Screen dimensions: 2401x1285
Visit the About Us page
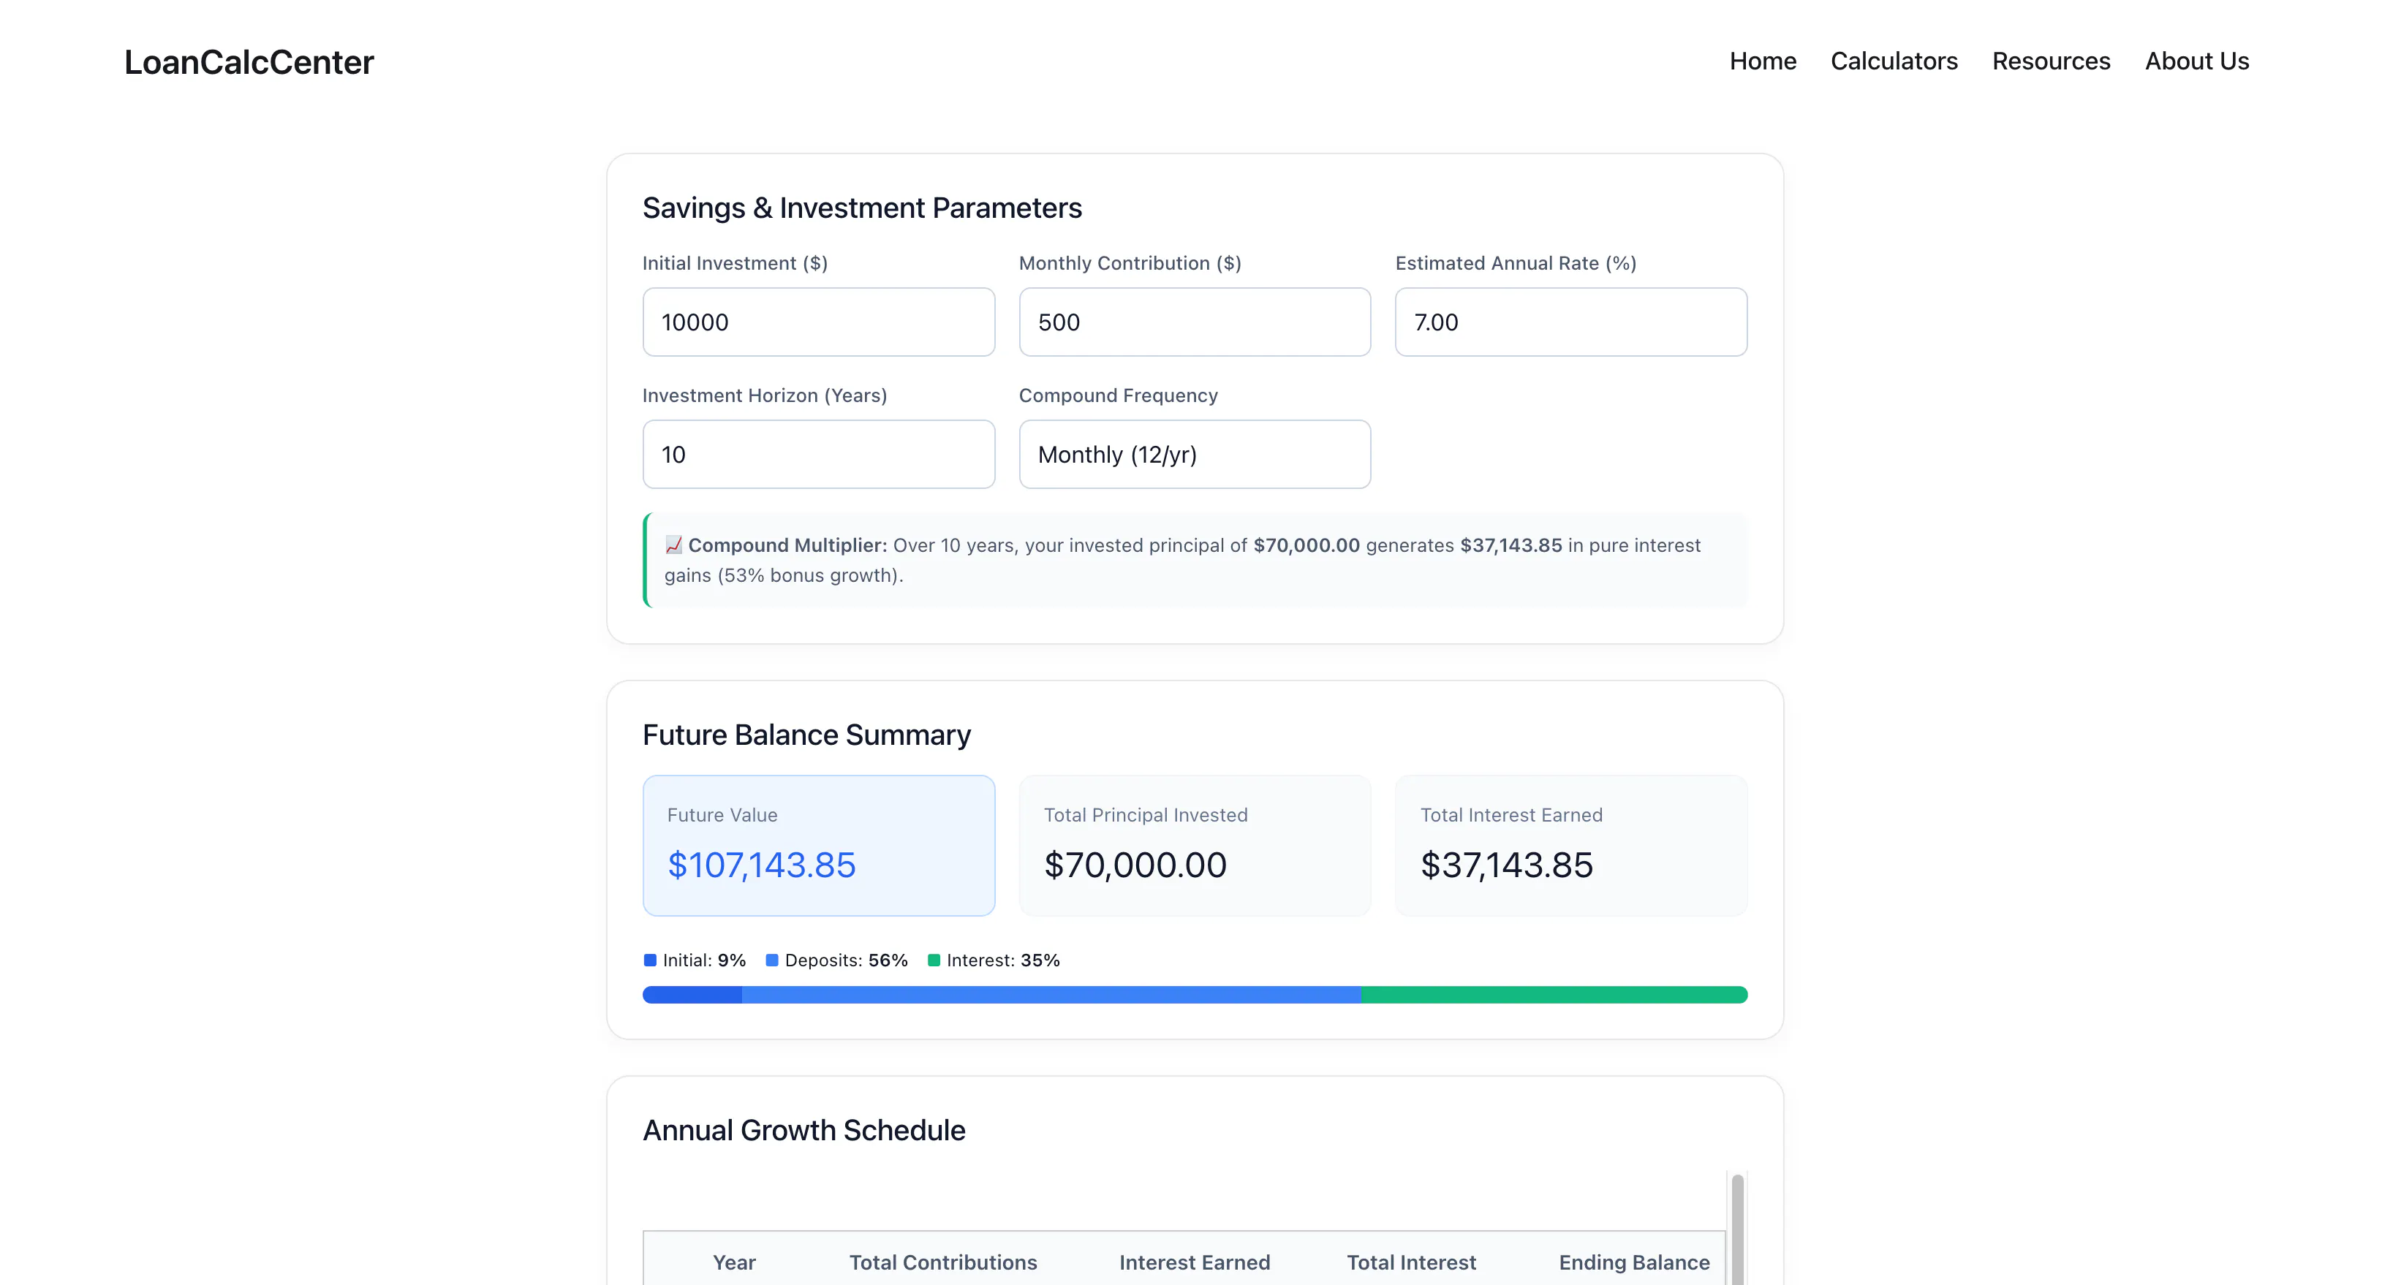click(2197, 61)
